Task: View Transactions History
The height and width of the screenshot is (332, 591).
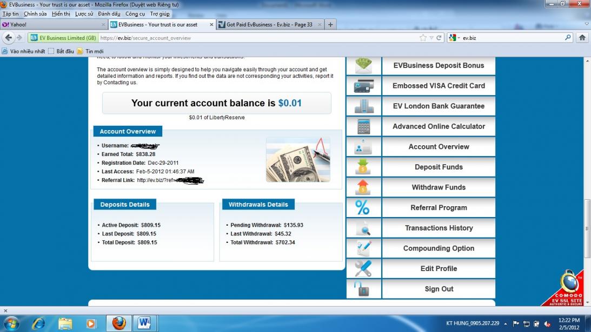Action: pos(439,228)
